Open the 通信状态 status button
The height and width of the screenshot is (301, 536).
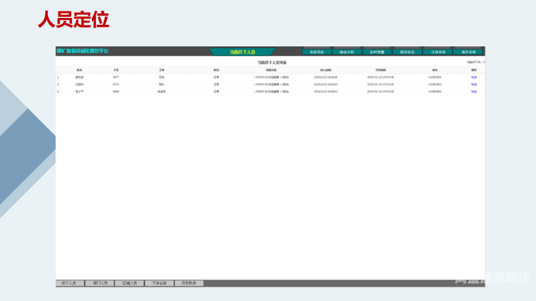tap(407, 52)
